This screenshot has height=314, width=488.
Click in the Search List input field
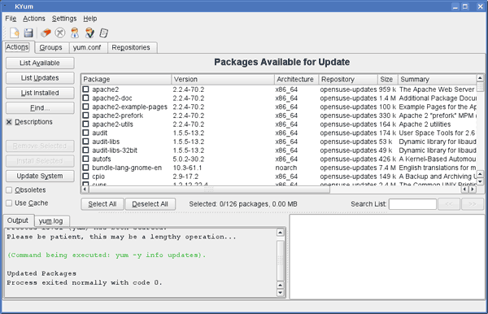coord(412,204)
